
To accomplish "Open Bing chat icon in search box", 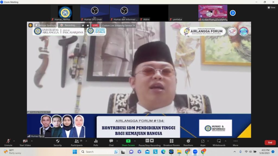I will [x=116, y=152].
